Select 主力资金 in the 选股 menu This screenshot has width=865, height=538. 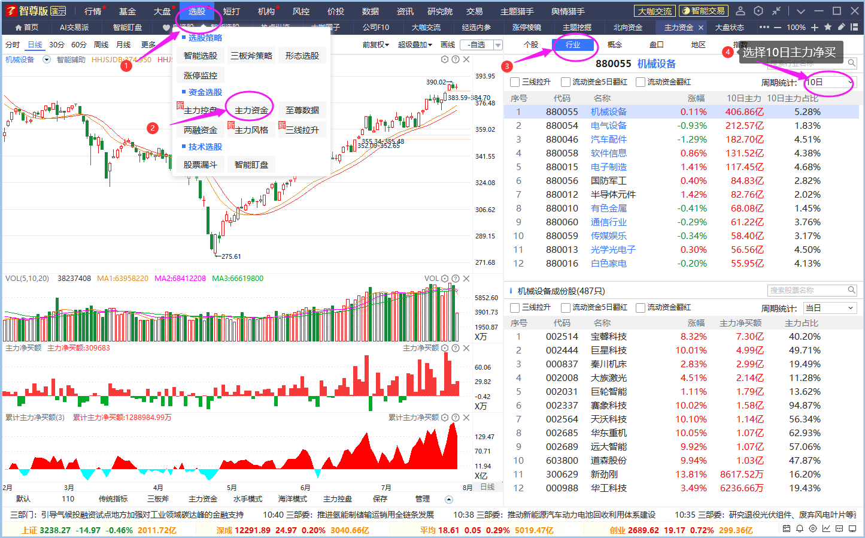251,110
